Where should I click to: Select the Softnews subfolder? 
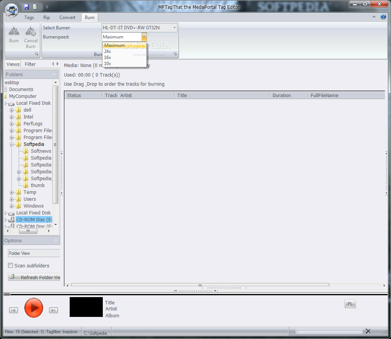[41, 151]
